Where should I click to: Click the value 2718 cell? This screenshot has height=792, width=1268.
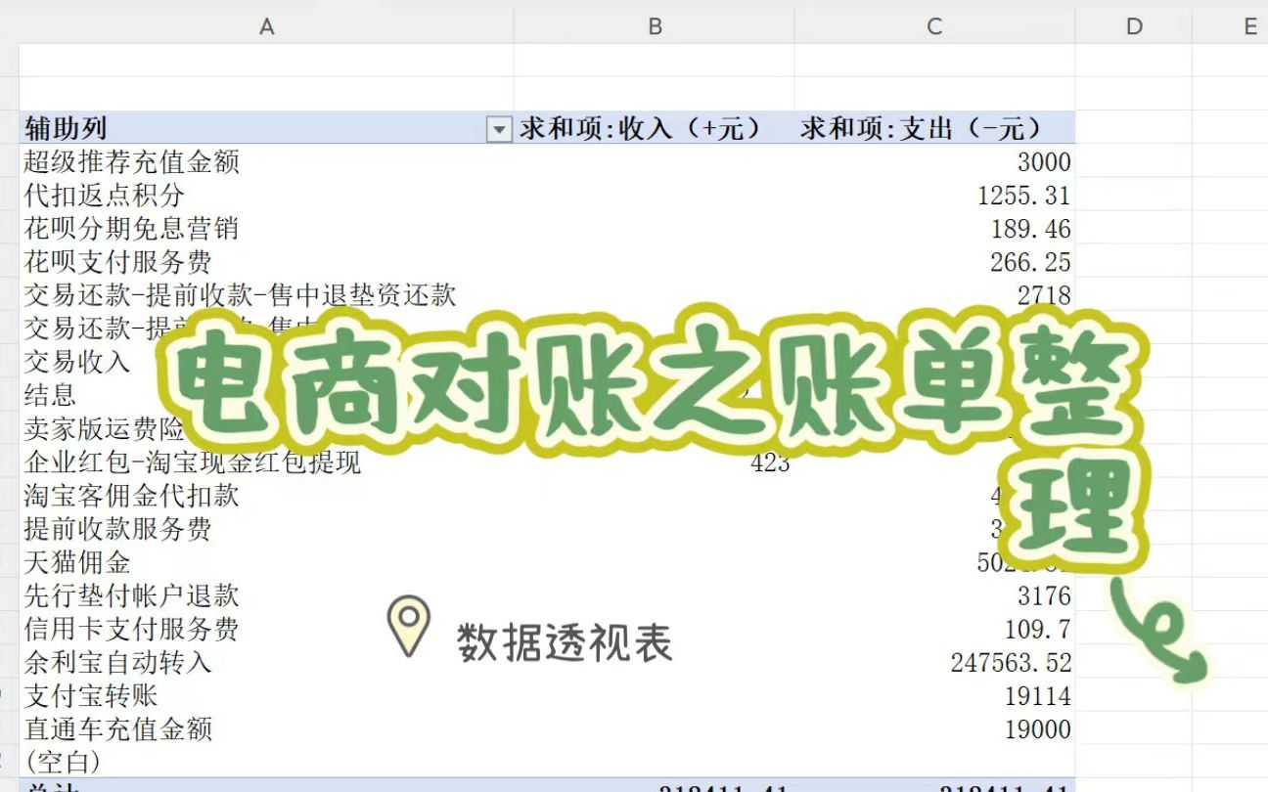pyautogui.click(x=1044, y=295)
